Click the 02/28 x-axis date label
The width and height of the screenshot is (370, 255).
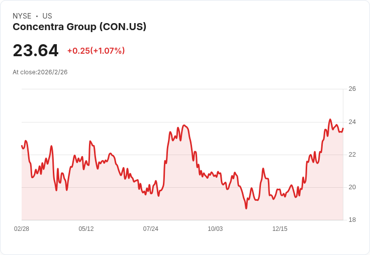(22, 228)
